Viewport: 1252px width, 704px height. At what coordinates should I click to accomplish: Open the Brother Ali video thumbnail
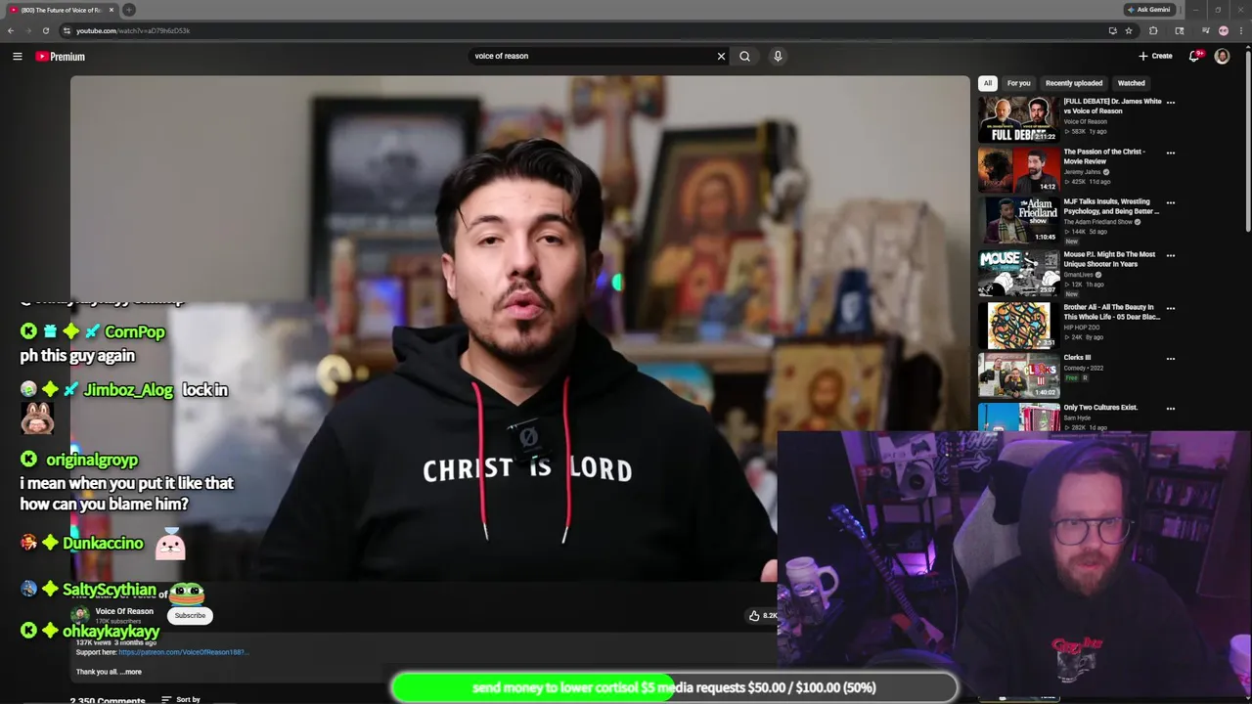click(x=1018, y=326)
